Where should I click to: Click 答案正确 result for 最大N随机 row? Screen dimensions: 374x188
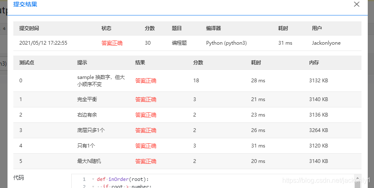click(146, 161)
